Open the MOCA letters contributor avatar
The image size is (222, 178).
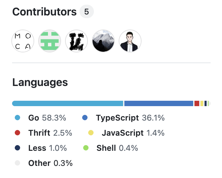(x=23, y=41)
